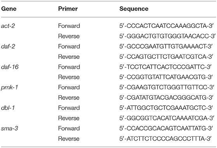
Task: Click the dbl-1 reverse sequence GGCGGTCACATCAAAATCGA
Action: [167, 118]
